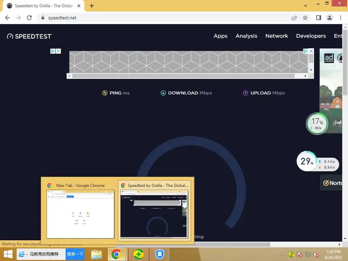This screenshot has height=261, width=348.
Task: Click the DOWNLOAD Mbps icon
Action: point(163,93)
